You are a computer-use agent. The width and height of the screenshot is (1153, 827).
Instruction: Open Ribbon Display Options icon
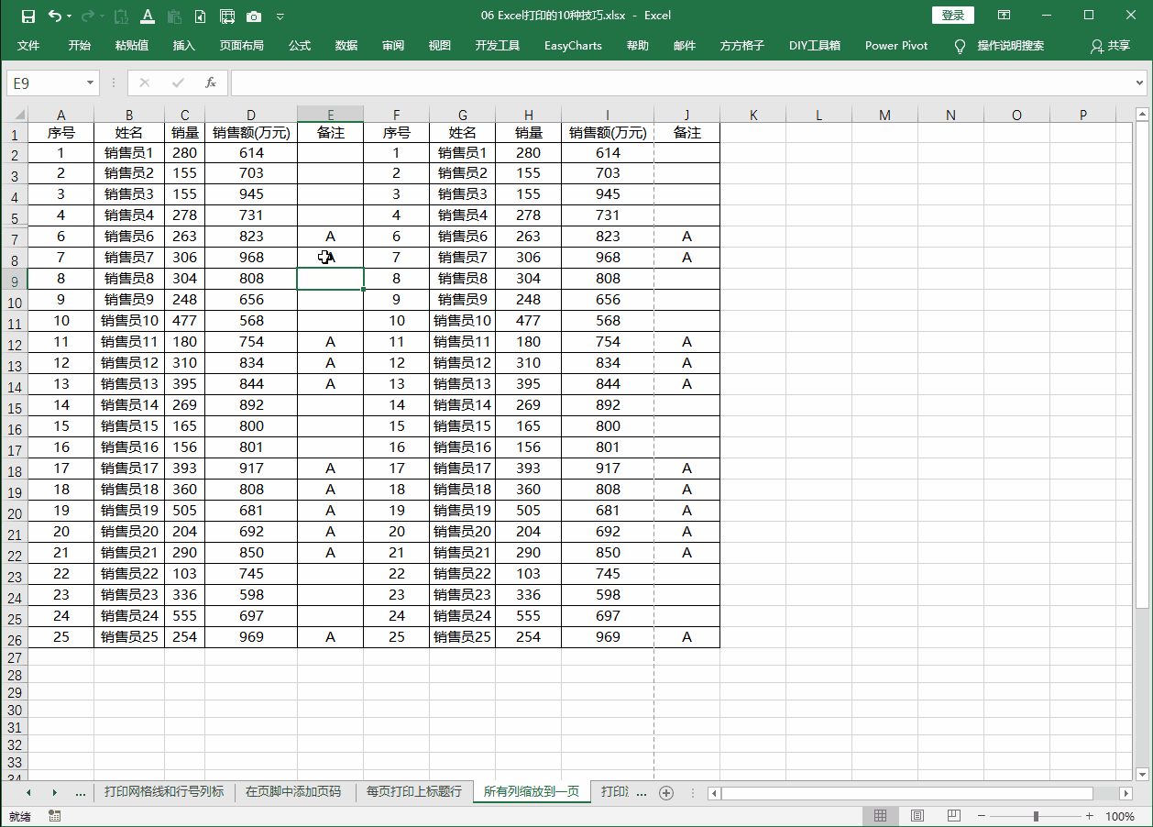(1005, 16)
